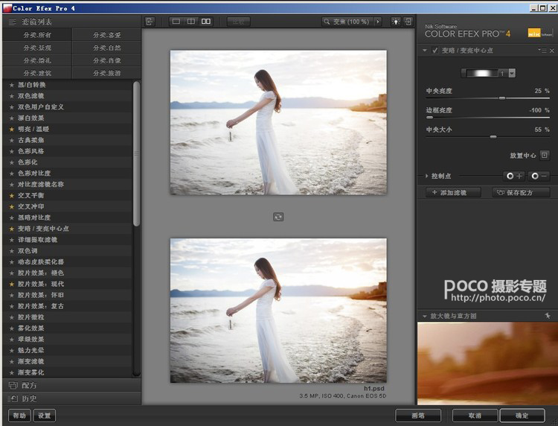Screen dimensions: 558x426
Task: Click the zoom magnifier icon
Action: pyautogui.click(x=327, y=22)
